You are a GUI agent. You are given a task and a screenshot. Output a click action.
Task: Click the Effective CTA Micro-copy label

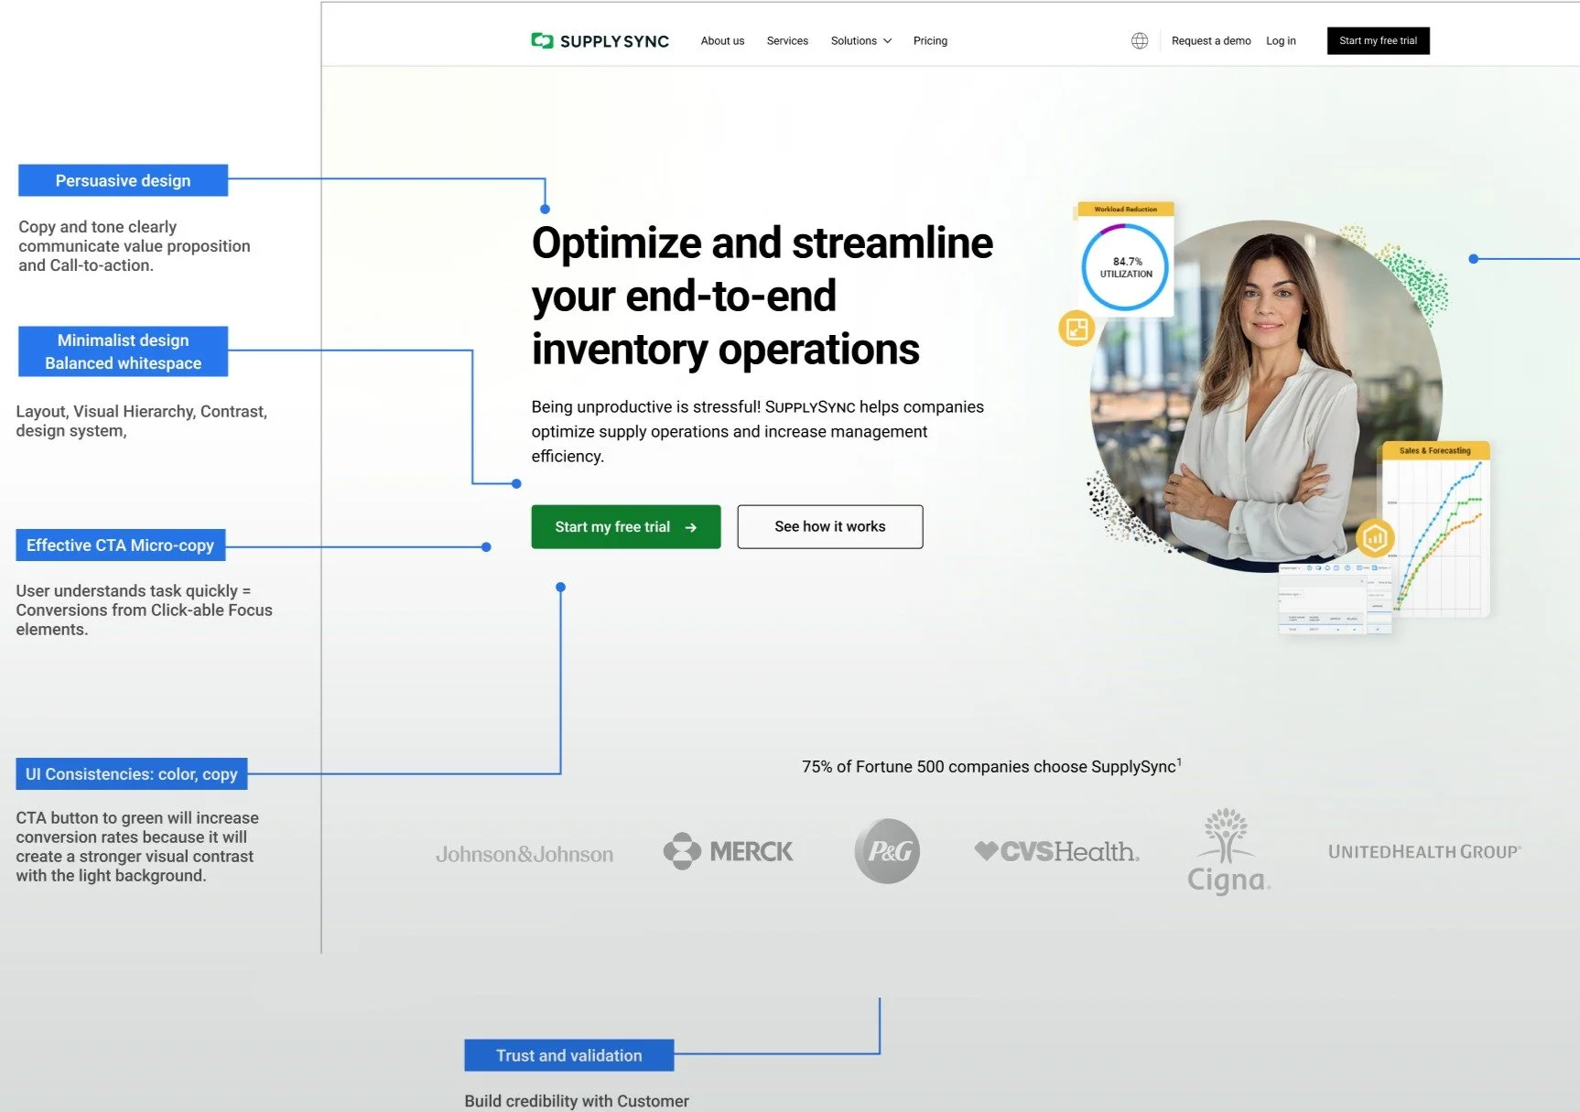120,545
